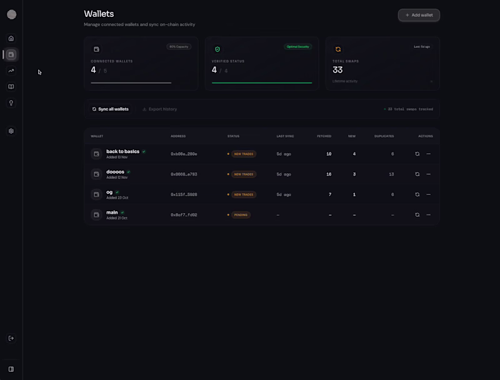Screen dimensions: 500x380
Task: Click the address 0x0668…e783
Action: pyautogui.click(x=184, y=174)
